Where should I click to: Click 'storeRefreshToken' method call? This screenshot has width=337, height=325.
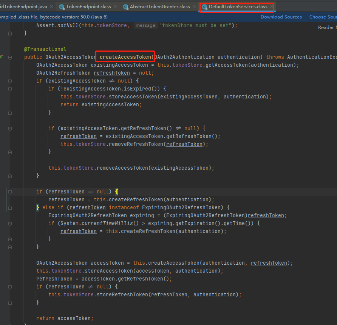tap(122, 295)
